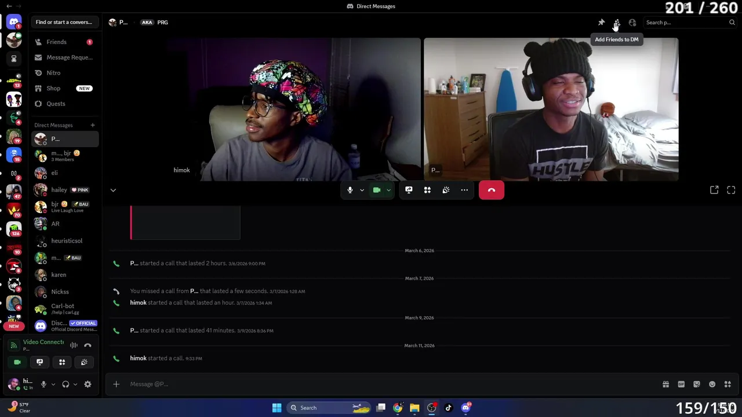Open DM with karen
Screen dimensions: 742x417
[64, 275]
